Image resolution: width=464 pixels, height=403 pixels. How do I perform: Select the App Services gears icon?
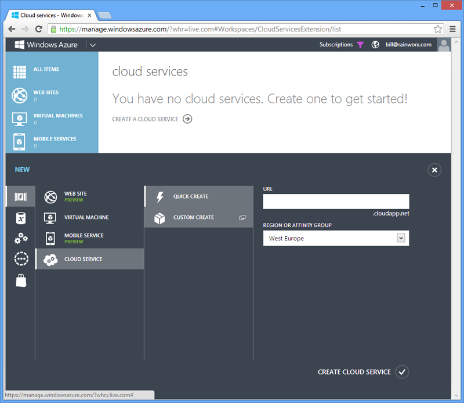point(21,238)
